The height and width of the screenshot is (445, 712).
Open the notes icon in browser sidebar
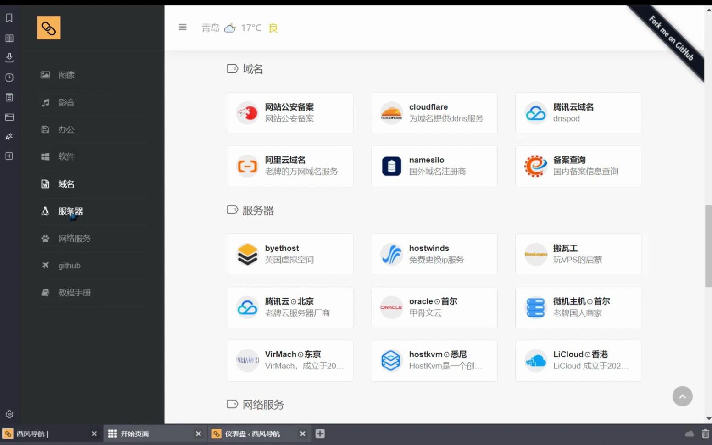[x=9, y=97]
